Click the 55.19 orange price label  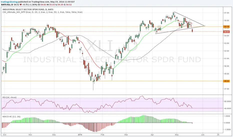(x=226, y=27)
